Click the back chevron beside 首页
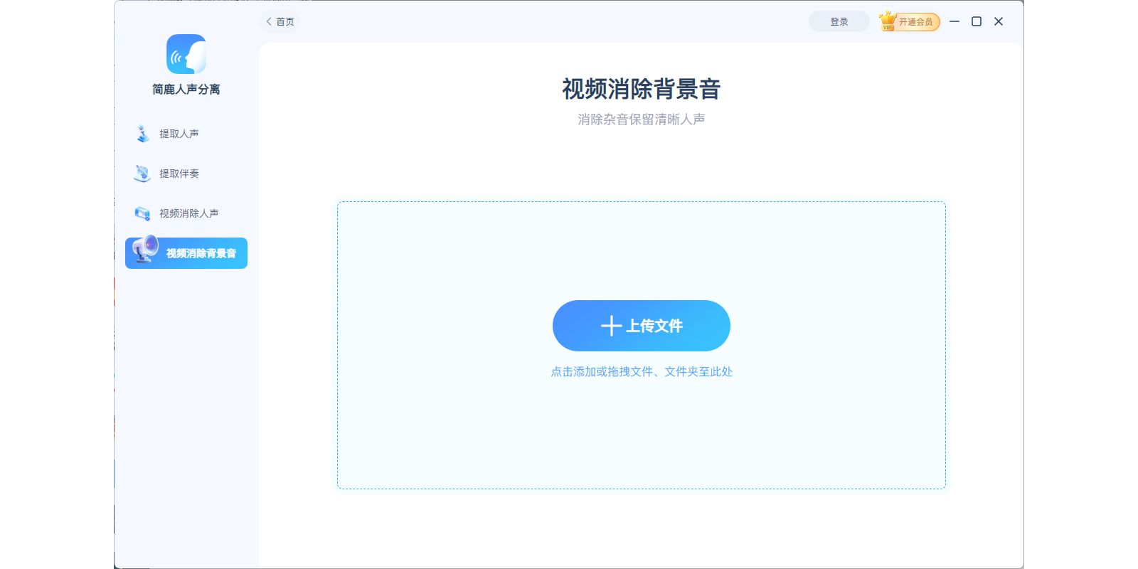The height and width of the screenshot is (569, 1138). [269, 21]
